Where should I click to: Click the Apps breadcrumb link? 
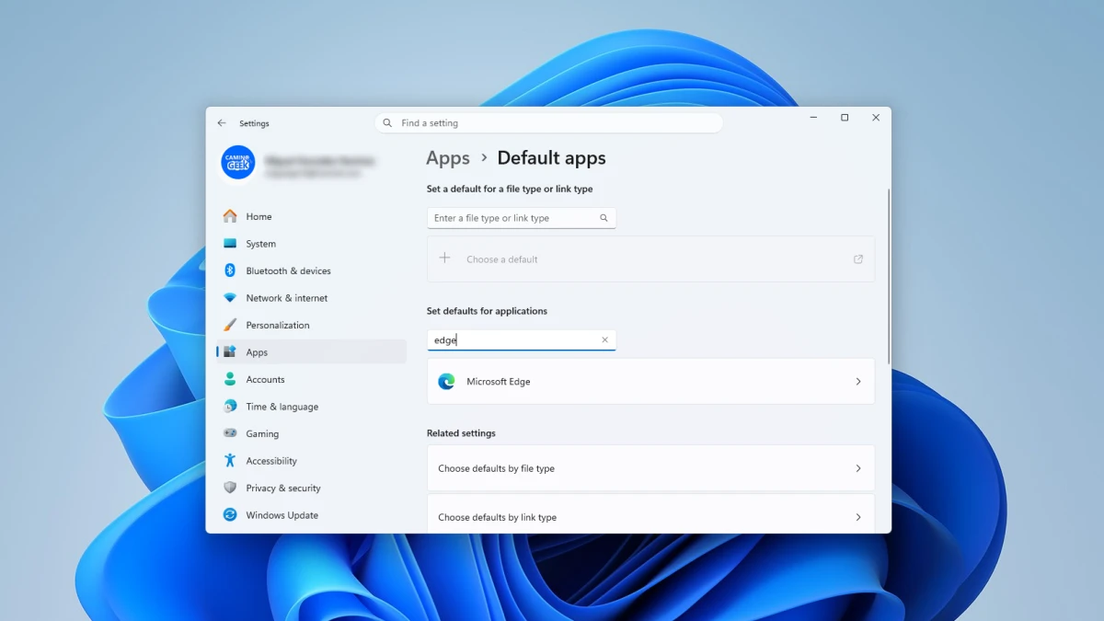click(x=448, y=158)
